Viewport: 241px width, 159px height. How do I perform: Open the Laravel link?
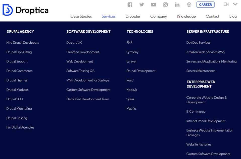(131, 61)
